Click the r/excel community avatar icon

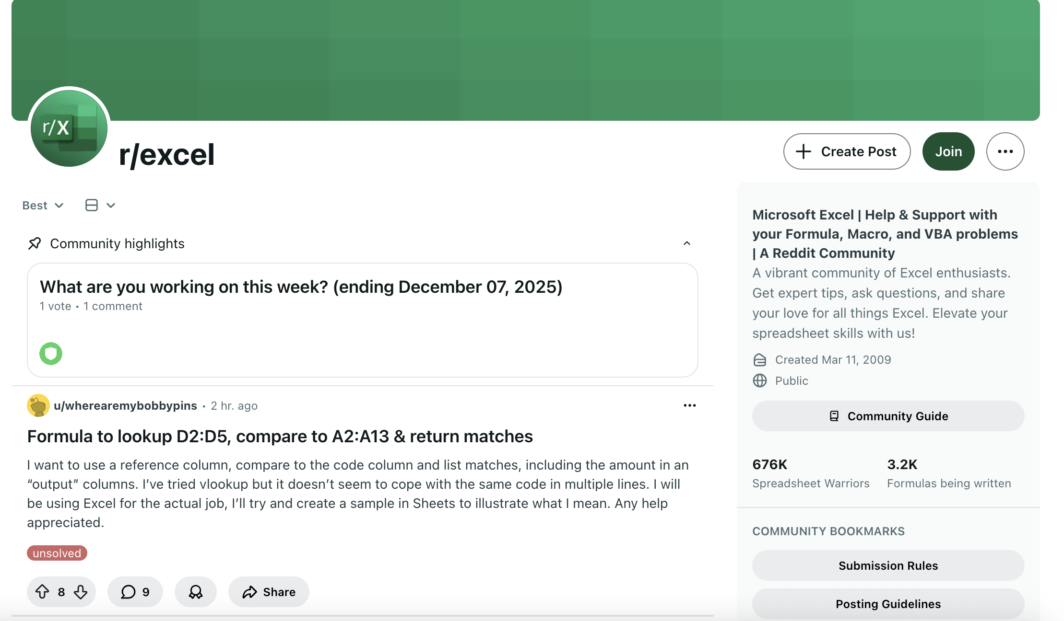69,128
